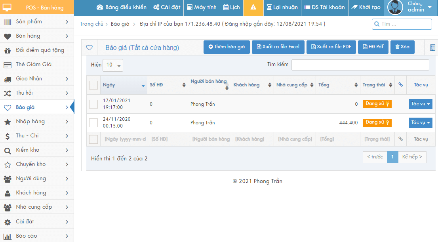Open Bảng điều khiển in top menu

click(x=122, y=8)
